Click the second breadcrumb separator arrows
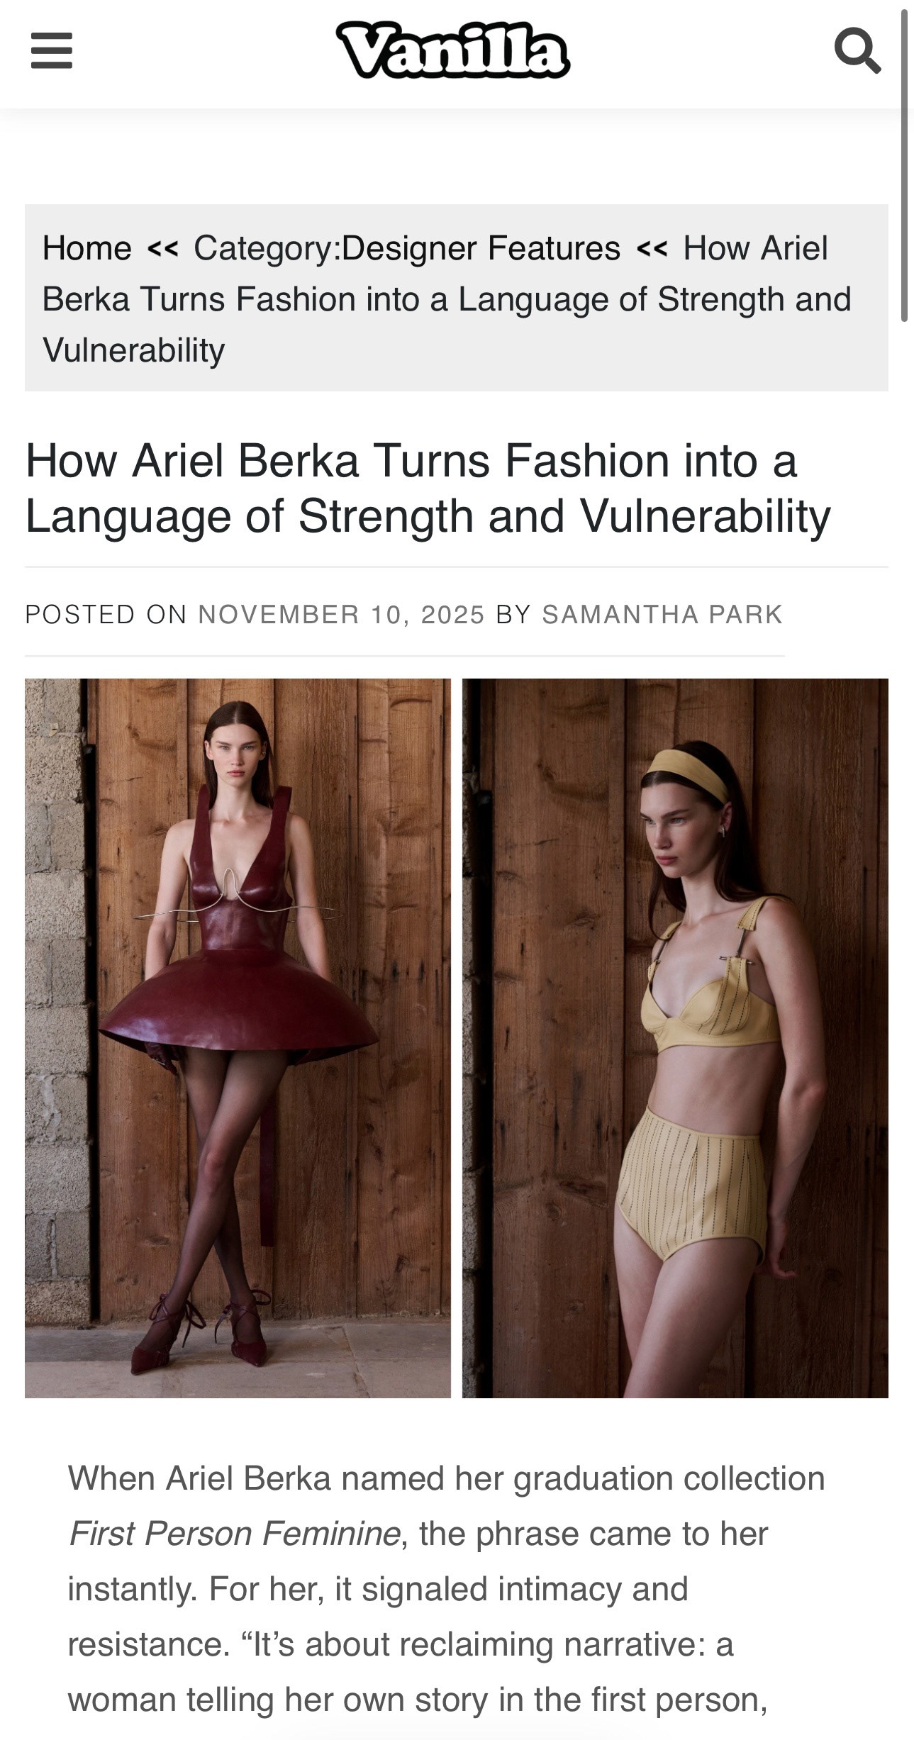This screenshot has width=914, height=1740. click(652, 249)
